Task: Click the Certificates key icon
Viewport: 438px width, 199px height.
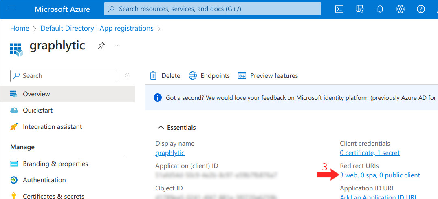Action: coord(13,196)
